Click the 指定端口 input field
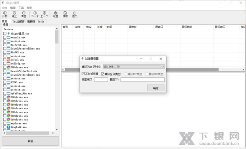The height and width of the screenshot is (149, 246). coord(101,79)
